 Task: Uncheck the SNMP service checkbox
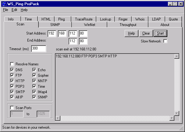click(x=34, y=97)
